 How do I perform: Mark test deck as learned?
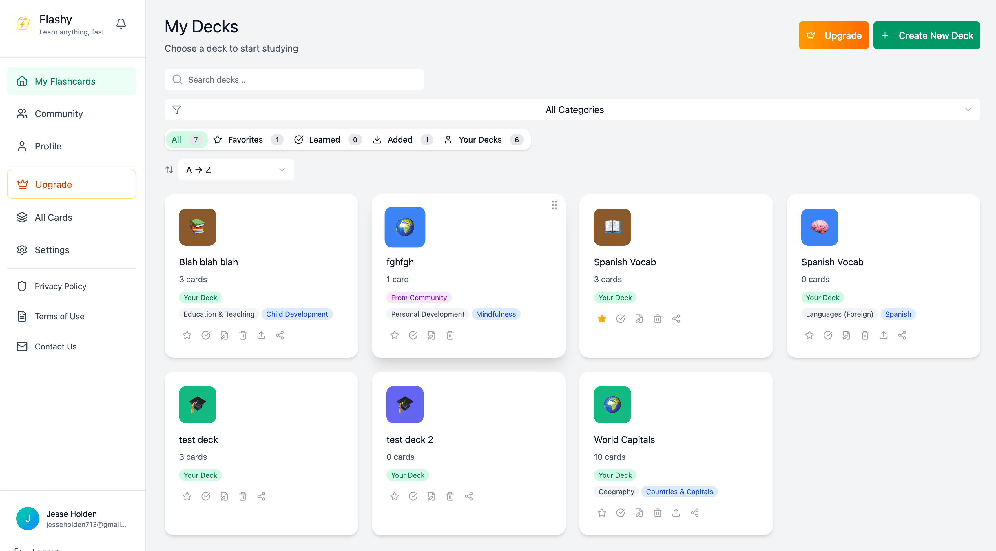coord(205,496)
